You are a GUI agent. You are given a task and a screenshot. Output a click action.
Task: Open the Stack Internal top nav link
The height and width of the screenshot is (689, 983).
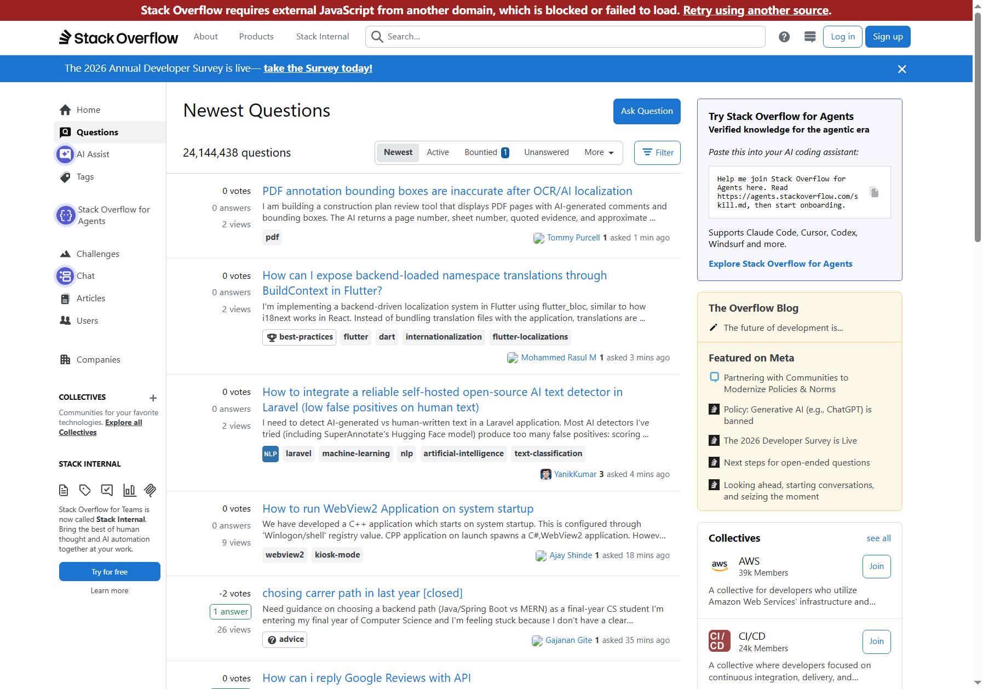point(323,37)
